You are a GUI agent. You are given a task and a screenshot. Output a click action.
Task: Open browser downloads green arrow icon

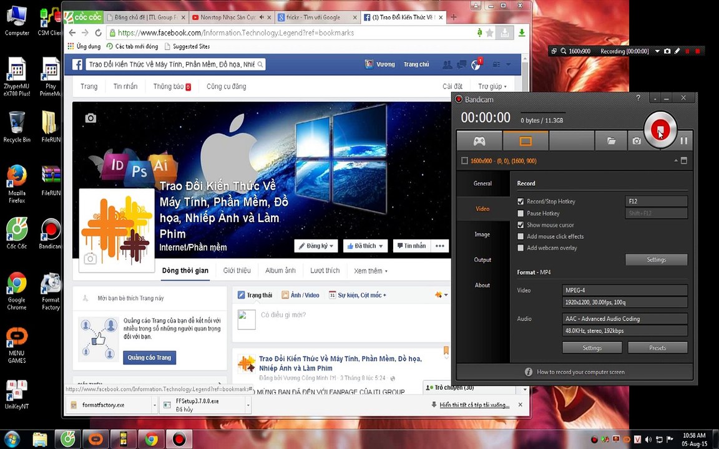(x=522, y=33)
